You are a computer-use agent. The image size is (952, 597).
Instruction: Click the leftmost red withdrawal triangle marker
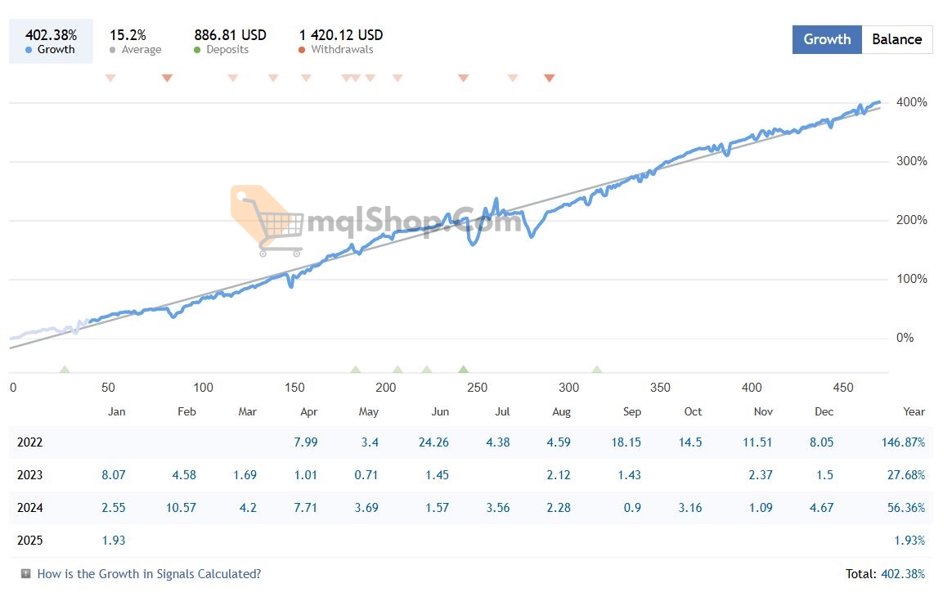point(110,79)
